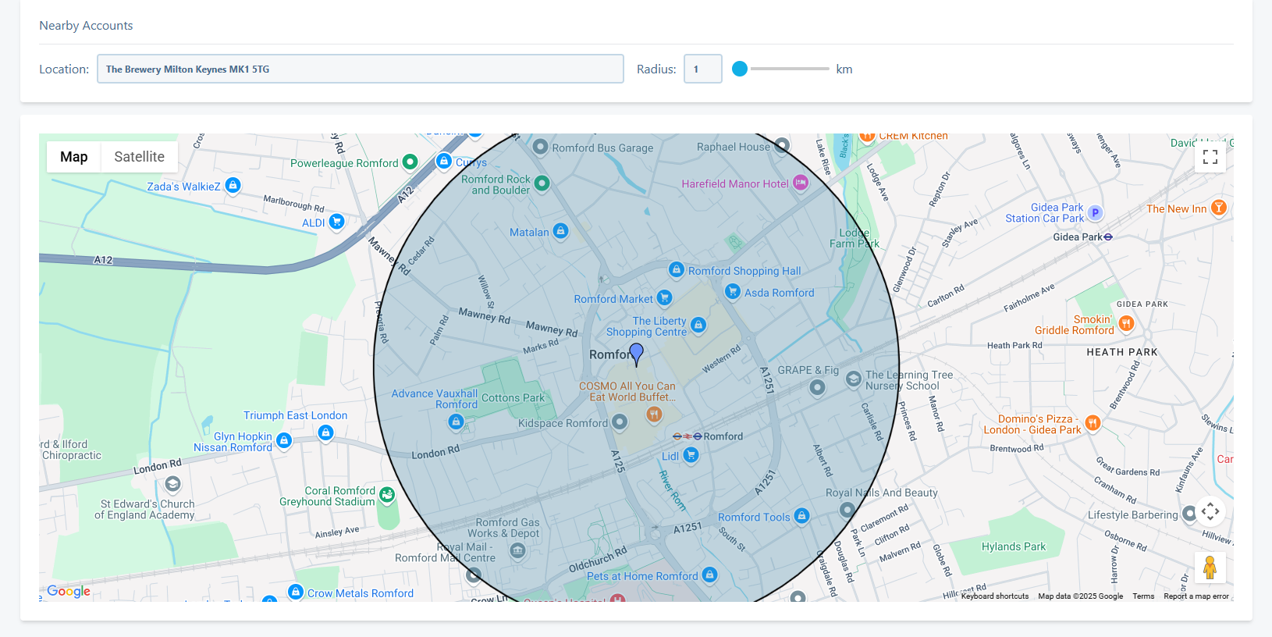Click the Advance Vauxhall Romford pin icon
Image resolution: width=1272 pixels, height=637 pixels.
tap(457, 422)
